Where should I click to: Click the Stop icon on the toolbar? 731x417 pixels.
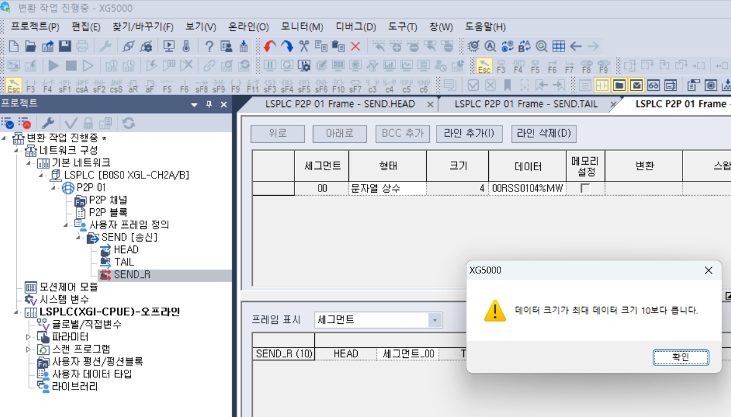click(72, 66)
